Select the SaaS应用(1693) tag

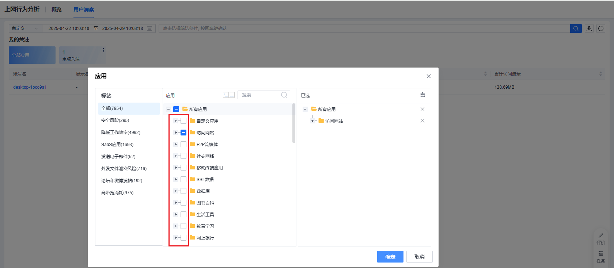[117, 145]
